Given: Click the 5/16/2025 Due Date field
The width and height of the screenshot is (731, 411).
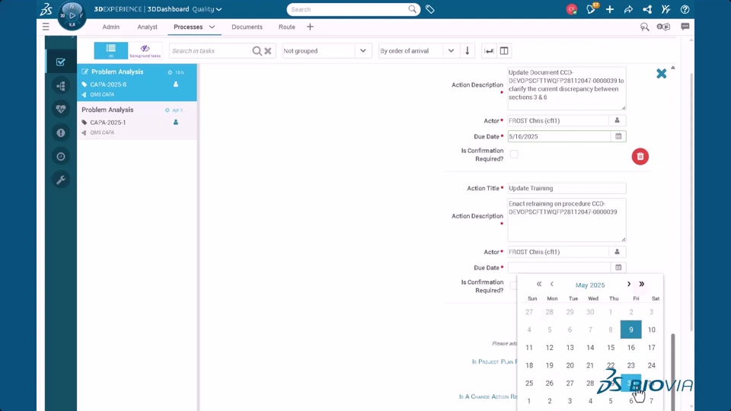Looking at the screenshot, I should coord(559,136).
